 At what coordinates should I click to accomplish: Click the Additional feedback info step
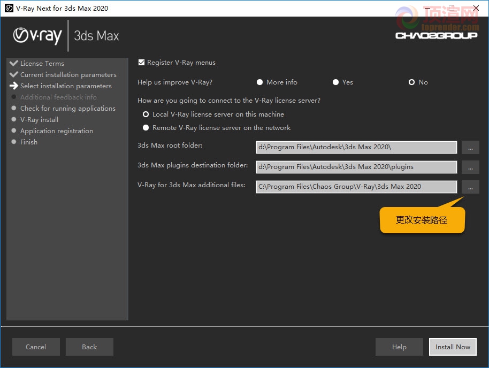[58, 97]
